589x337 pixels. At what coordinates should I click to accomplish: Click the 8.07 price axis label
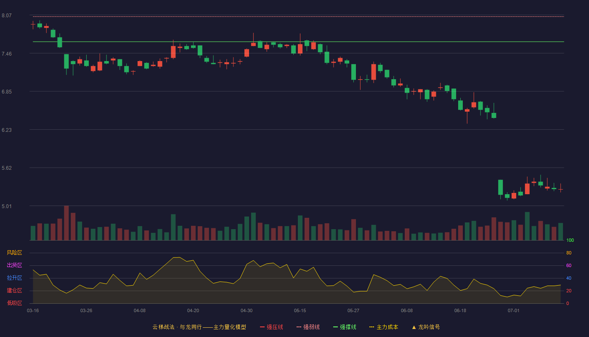[x=7, y=16]
